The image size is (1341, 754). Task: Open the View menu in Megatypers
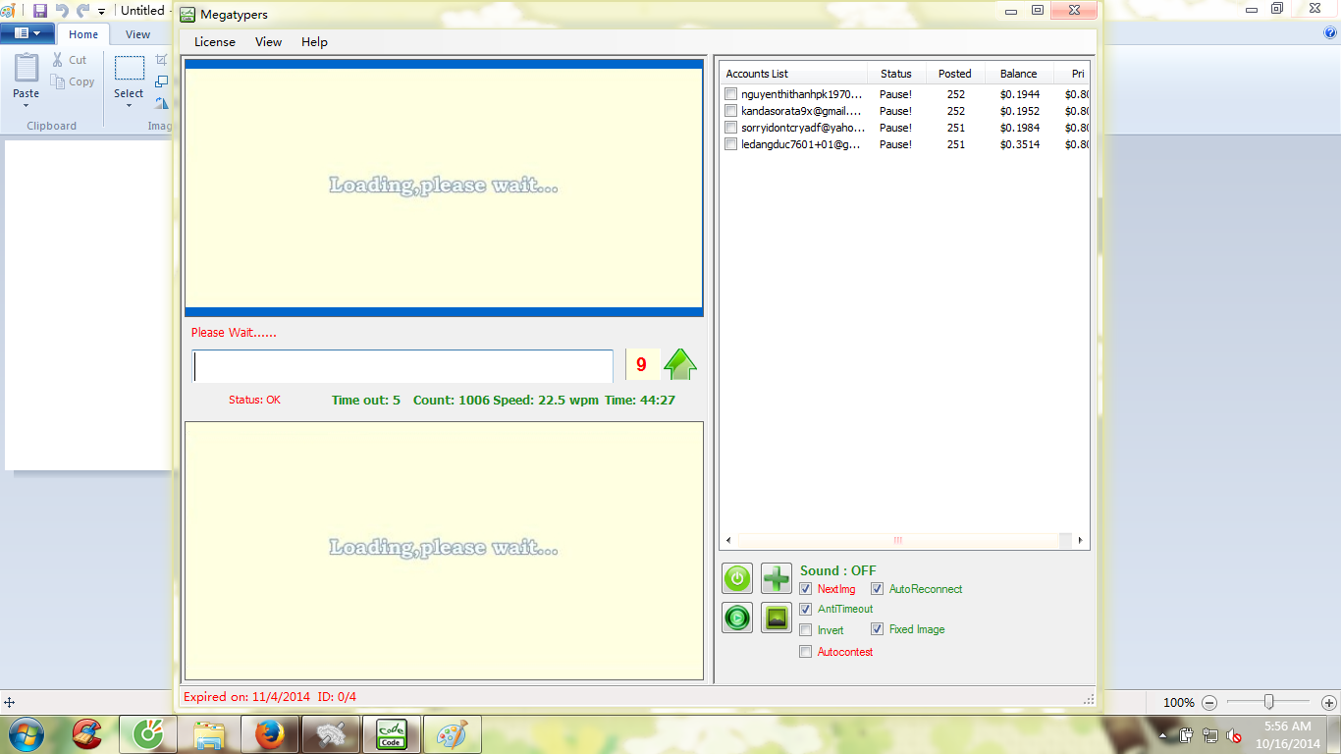click(x=268, y=42)
